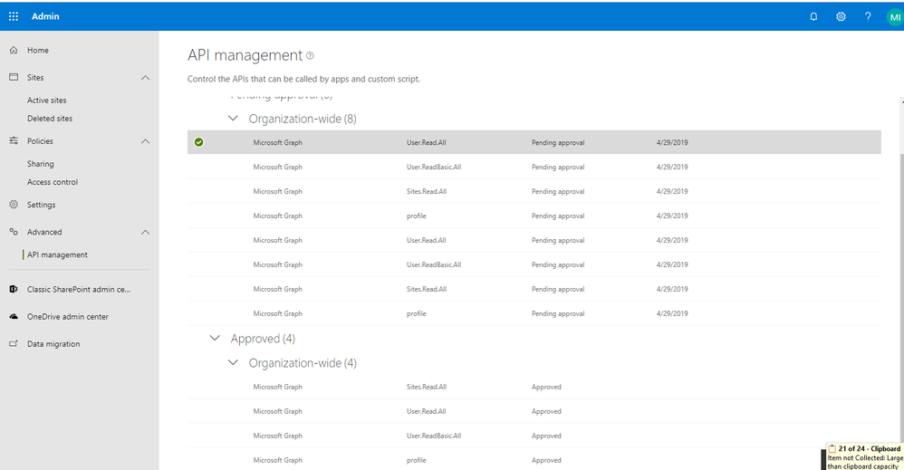Open the notifications bell
904x470 pixels.
point(813,16)
